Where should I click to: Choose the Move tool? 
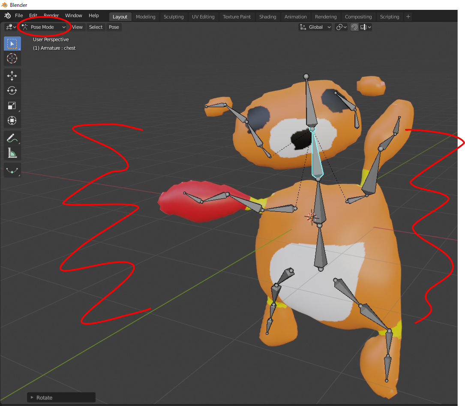click(x=12, y=75)
